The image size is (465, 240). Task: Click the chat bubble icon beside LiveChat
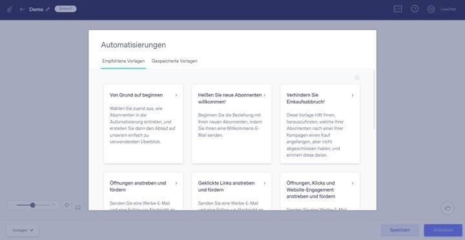pyautogui.click(x=431, y=9)
